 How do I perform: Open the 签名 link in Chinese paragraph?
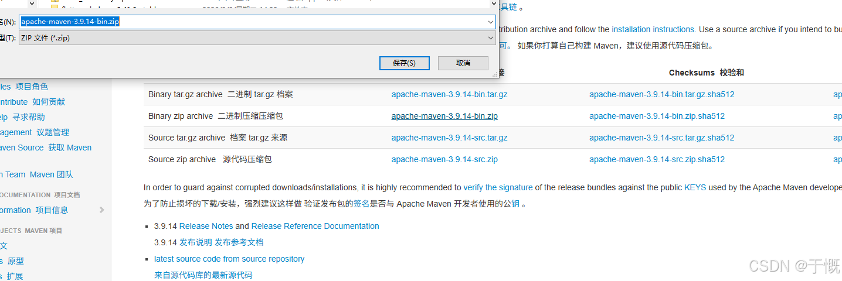(361, 204)
